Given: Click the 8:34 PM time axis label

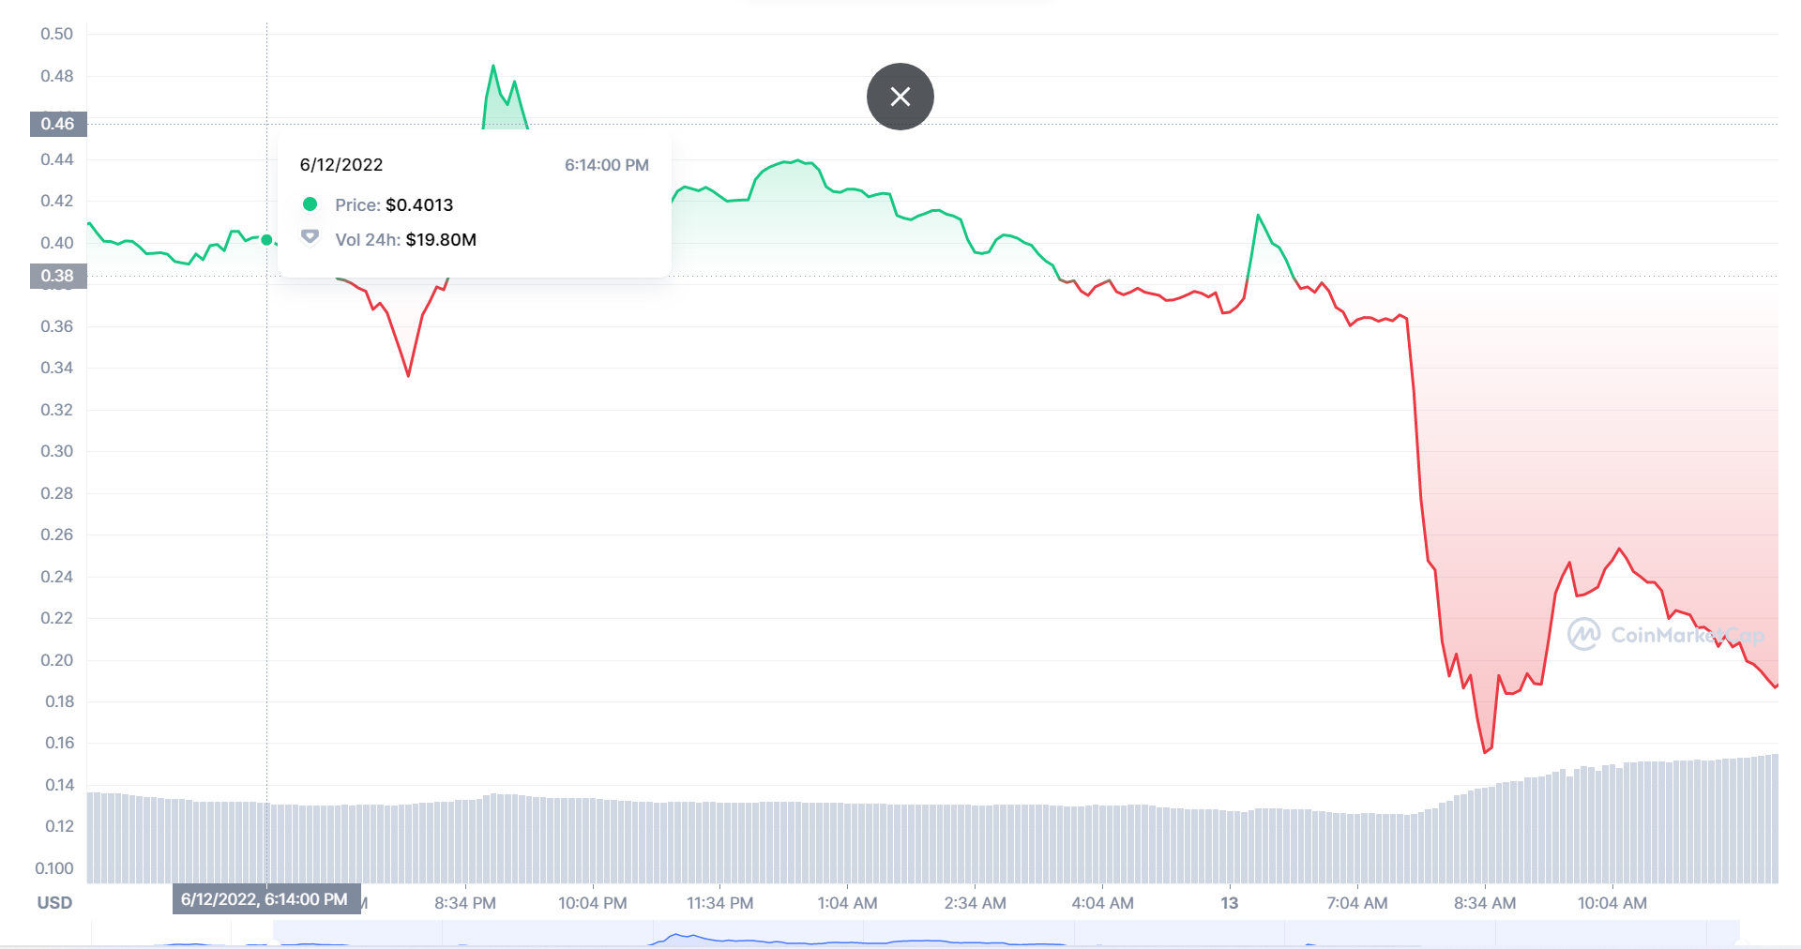Looking at the screenshot, I should [465, 903].
